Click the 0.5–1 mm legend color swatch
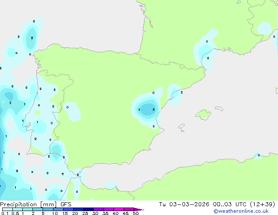Image resolution: width=278 pixels, height=215 pixels. [x=18, y=209]
